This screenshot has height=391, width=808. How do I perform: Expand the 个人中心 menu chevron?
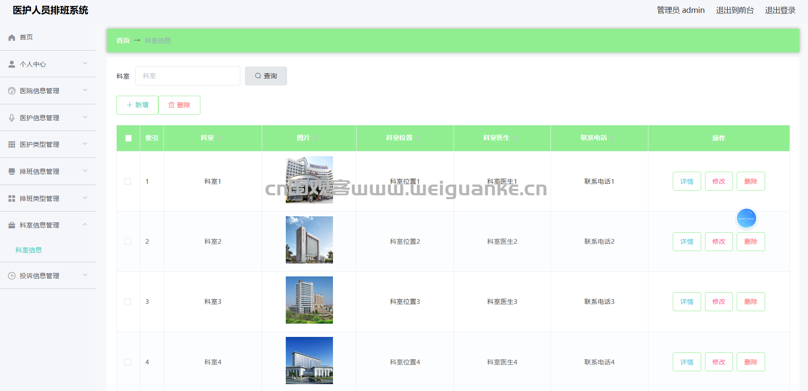coord(85,64)
